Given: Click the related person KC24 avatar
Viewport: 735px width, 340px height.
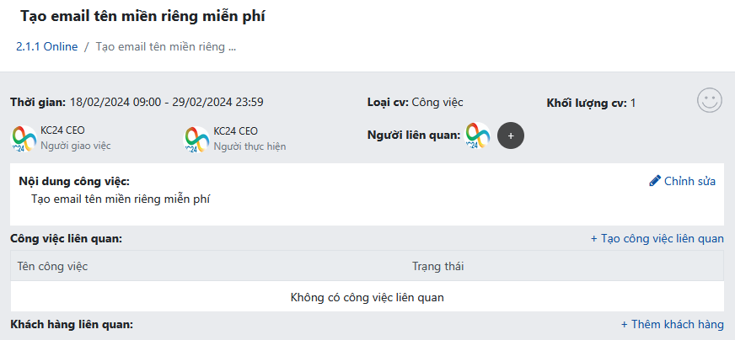Looking at the screenshot, I should click(477, 135).
